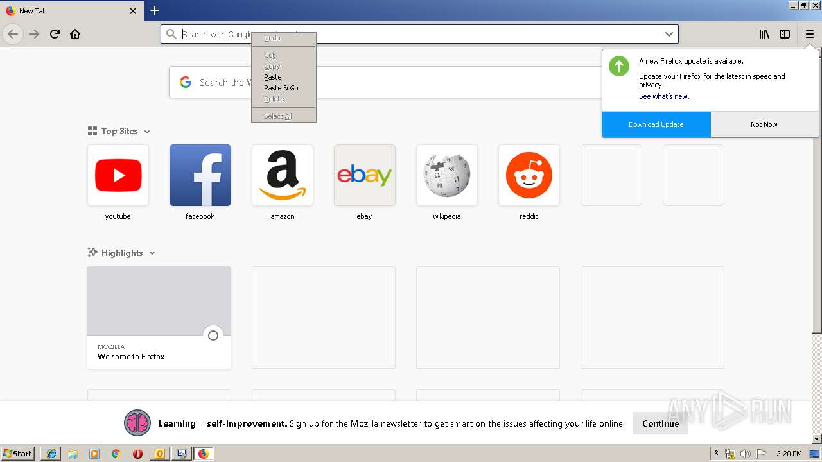Open a new tab with plus button
This screenshot has width=822, height=462.
155,10
